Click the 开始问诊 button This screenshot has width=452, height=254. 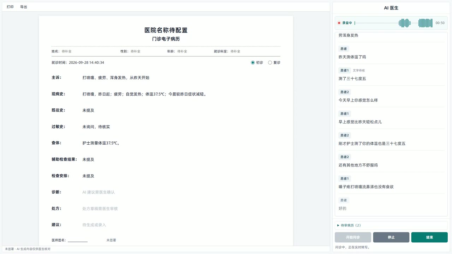[353, 237]
